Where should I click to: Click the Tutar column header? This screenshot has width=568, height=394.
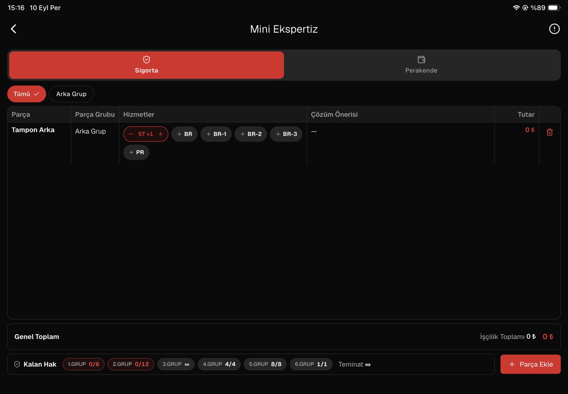(526, 115)
